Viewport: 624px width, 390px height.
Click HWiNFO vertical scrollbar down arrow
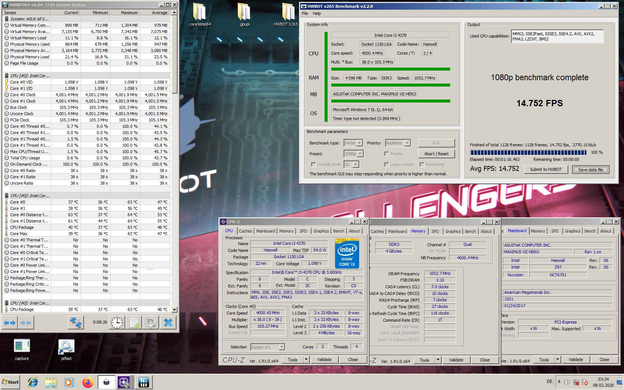click(174, 309)
